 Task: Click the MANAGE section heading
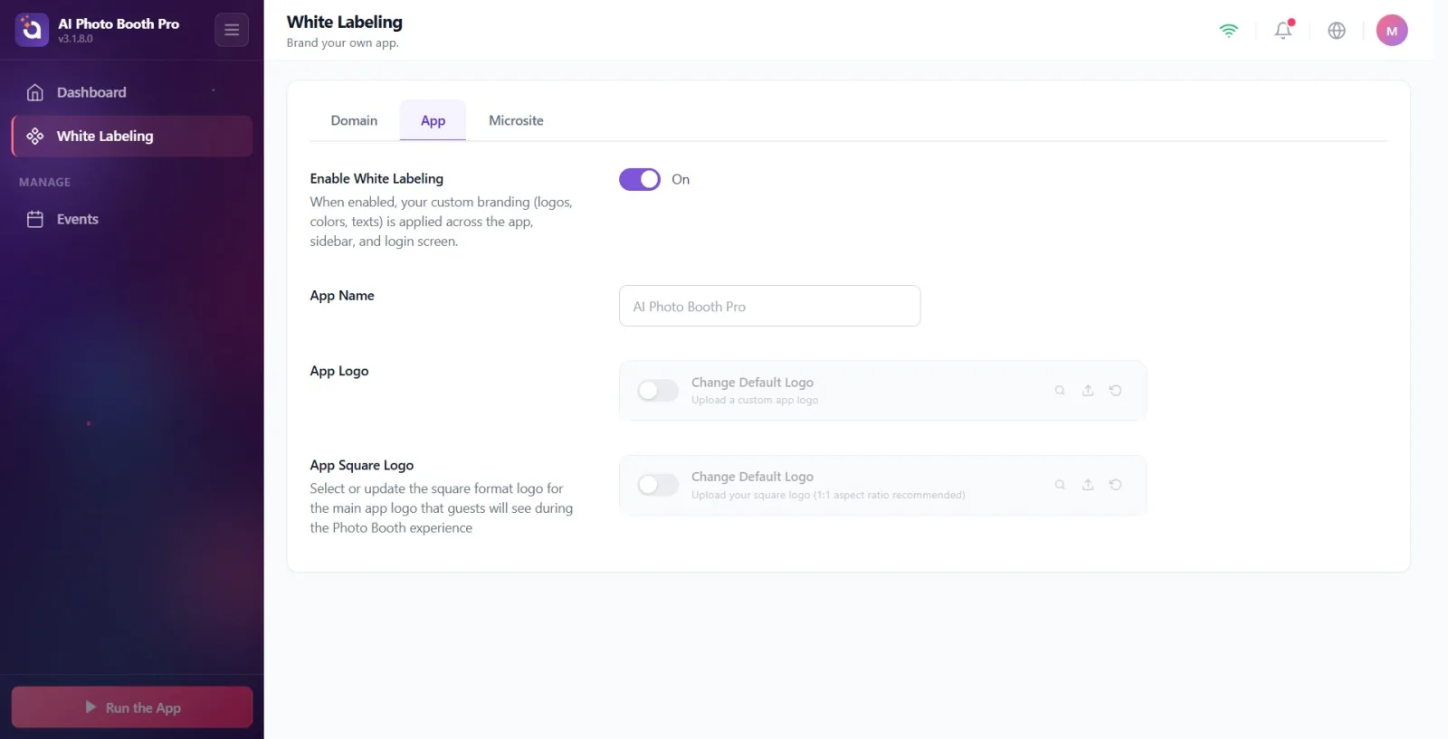(x=44, y=182)
